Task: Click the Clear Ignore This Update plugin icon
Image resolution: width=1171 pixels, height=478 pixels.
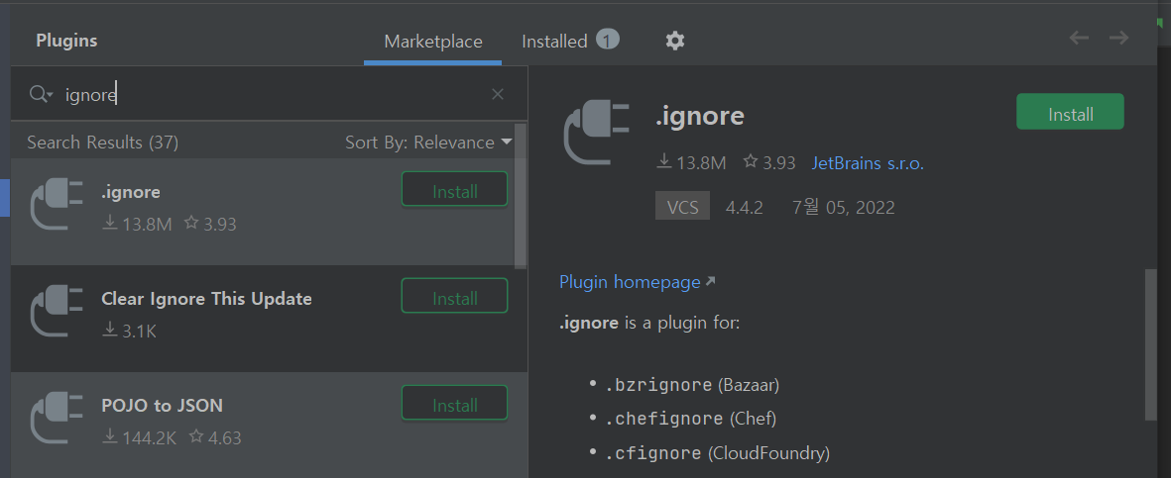Action: [57, 310]
